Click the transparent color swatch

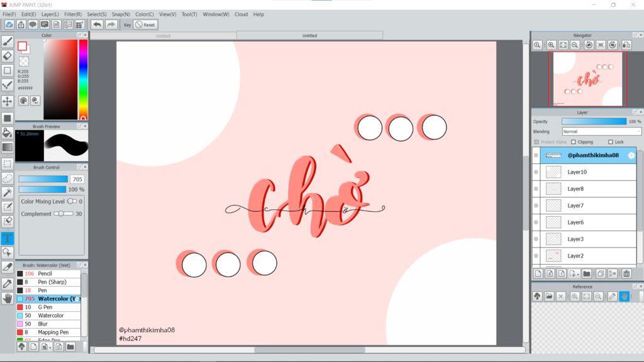pyautogui.click(x=24, y=62)
